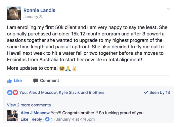Open Alex J Moscow's comment avatar
The height and width of the screenshot is (127, 177).
click(x=12, y=116)
